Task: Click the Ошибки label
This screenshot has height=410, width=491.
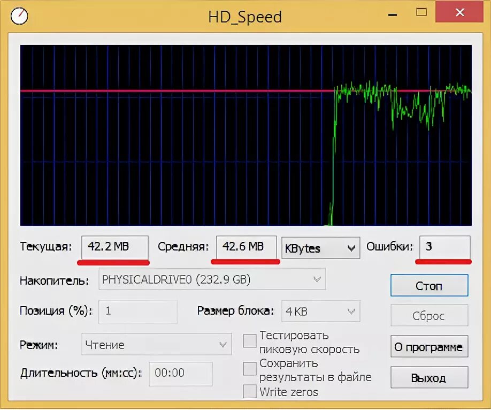Action: click(x=390, y=247)
